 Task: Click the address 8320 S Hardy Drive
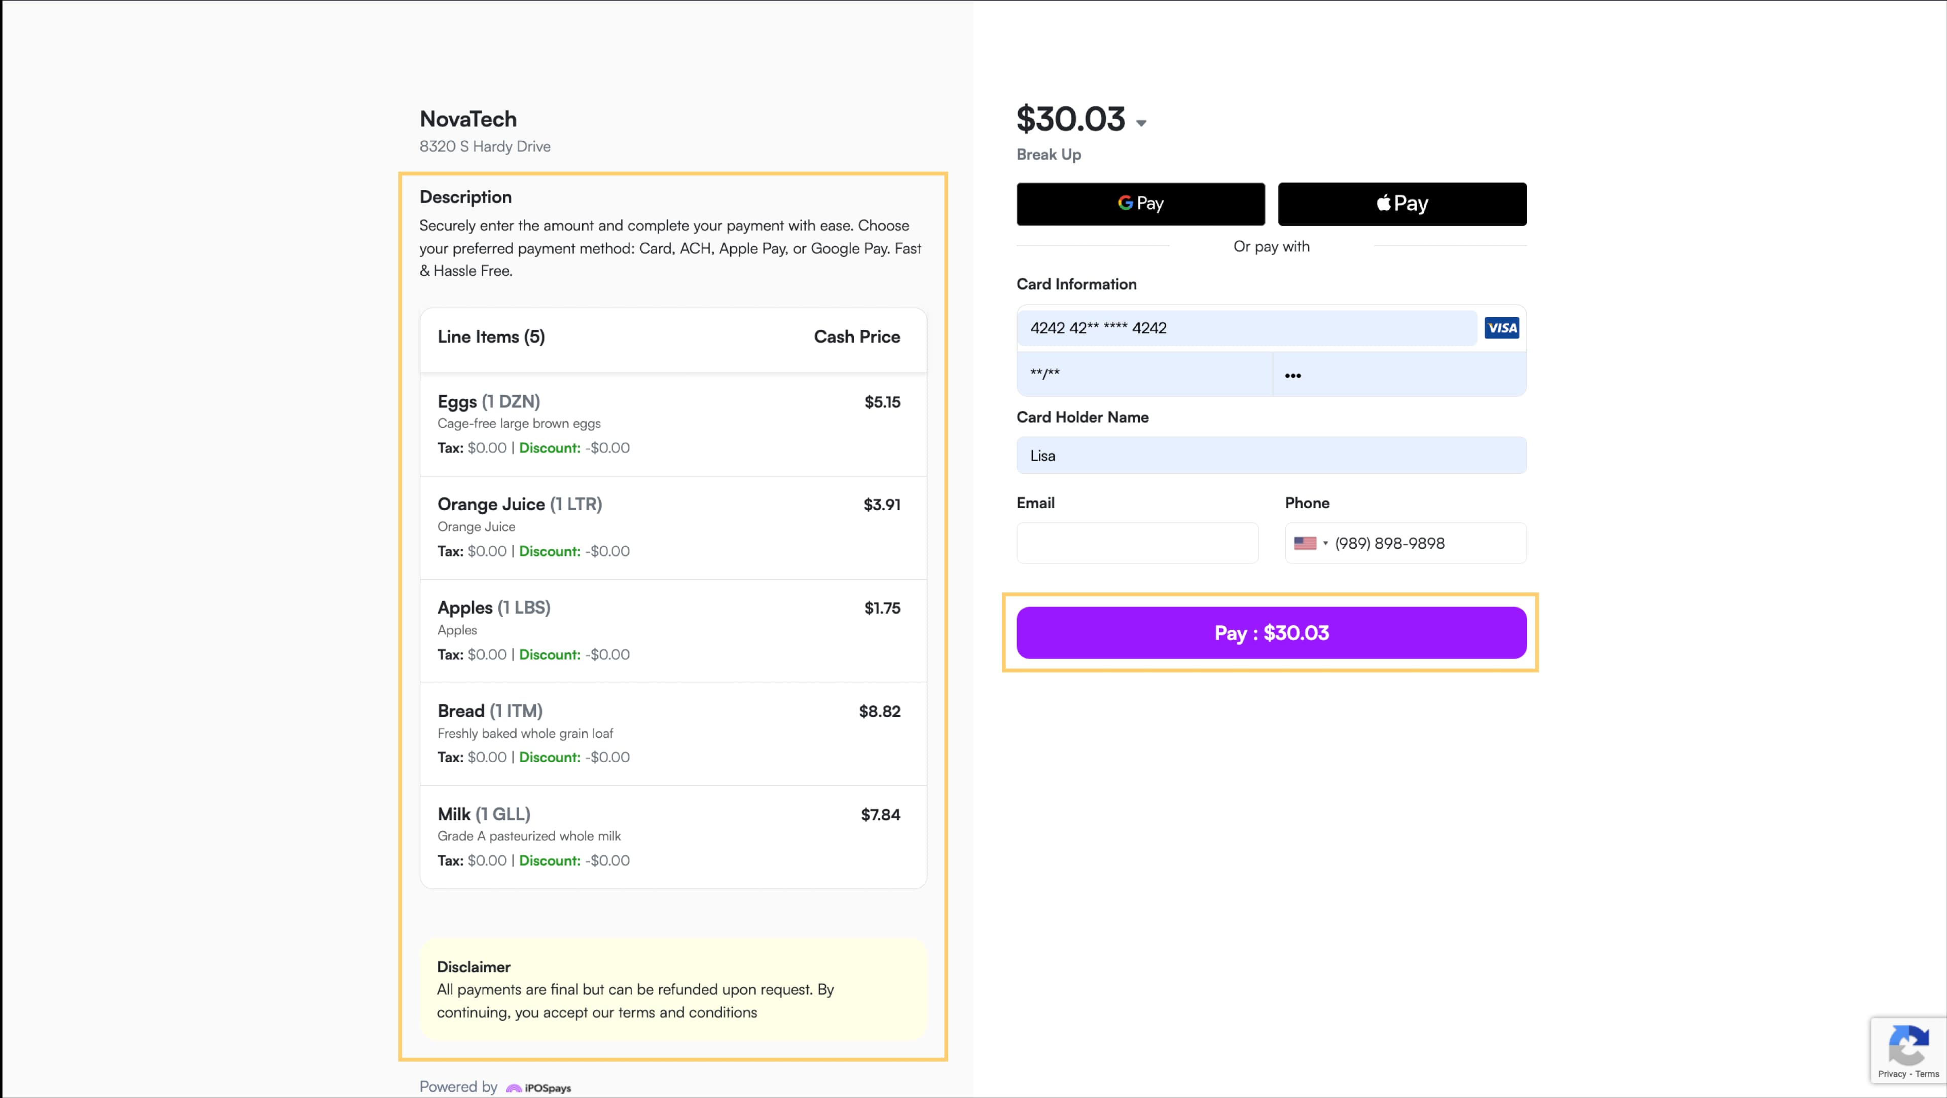485,146
